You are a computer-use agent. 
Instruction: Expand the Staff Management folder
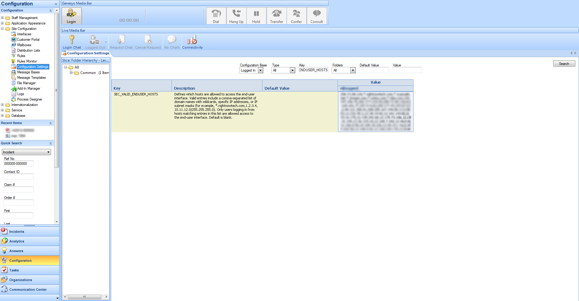(2, 18)
